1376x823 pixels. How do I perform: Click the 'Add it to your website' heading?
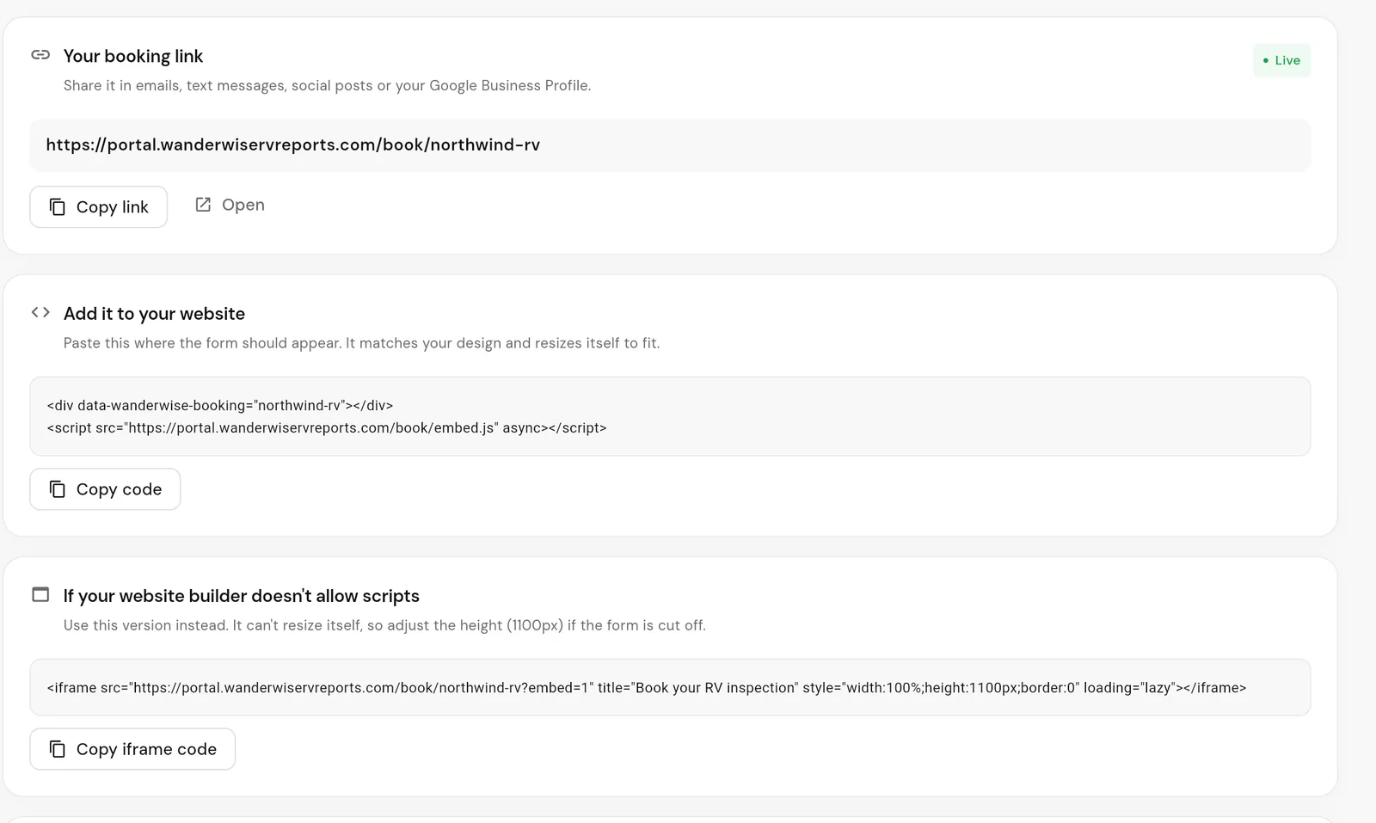[x=154, y=314]
